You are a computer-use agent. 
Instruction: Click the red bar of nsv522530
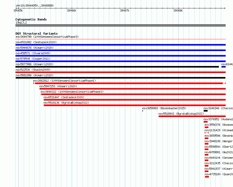120,72
